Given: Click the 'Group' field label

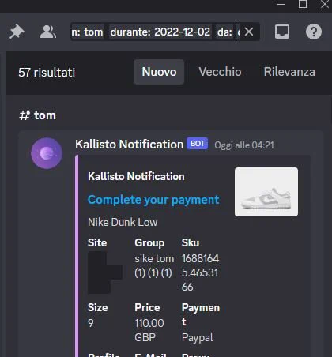Looking at the screenshot, I should coord(149,242).
